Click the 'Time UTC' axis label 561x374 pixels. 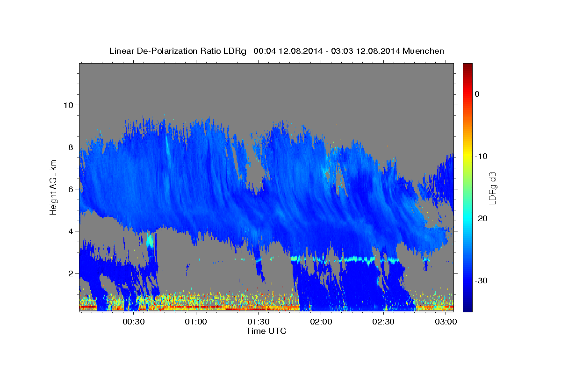pos(266,331)
